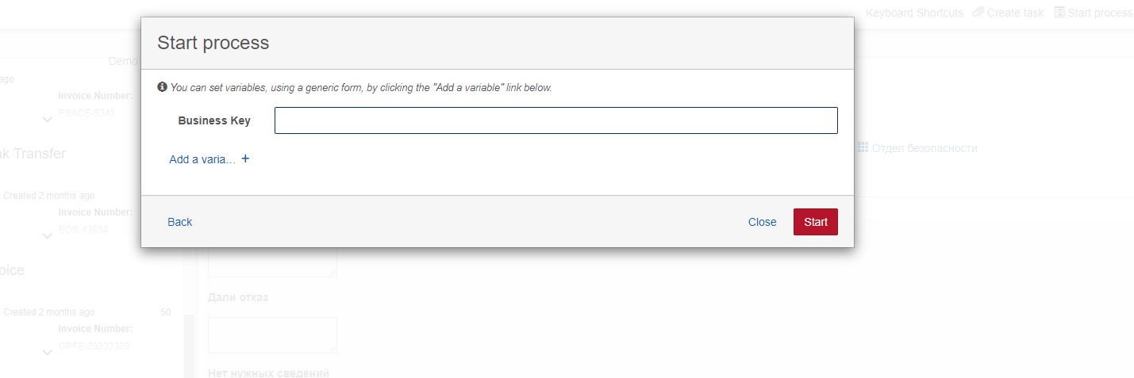Click the text area above Дали отказ

273,262
